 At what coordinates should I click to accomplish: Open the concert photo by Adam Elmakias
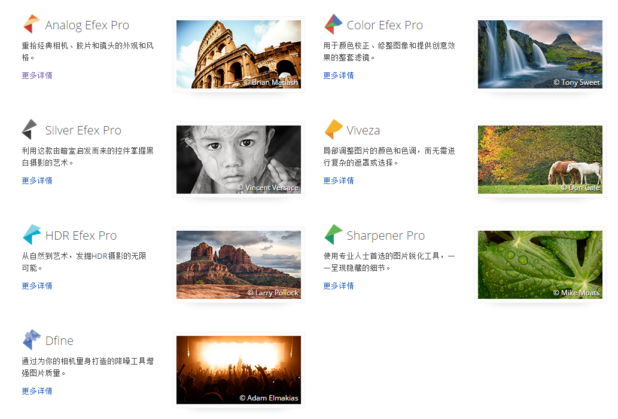(x=238, y=369)
